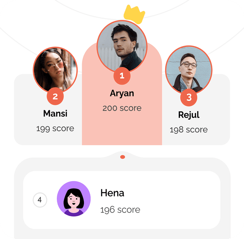Open Hena's purple avatar icon
Image resolution: width=244 pixels, height=239 pixels.
tap(74, 199)
